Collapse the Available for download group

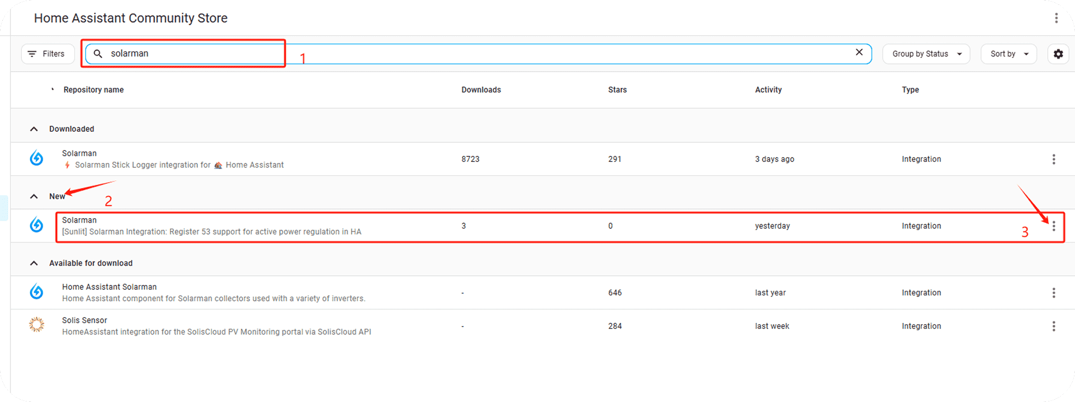pyautogui.click(x=34, y=263)
